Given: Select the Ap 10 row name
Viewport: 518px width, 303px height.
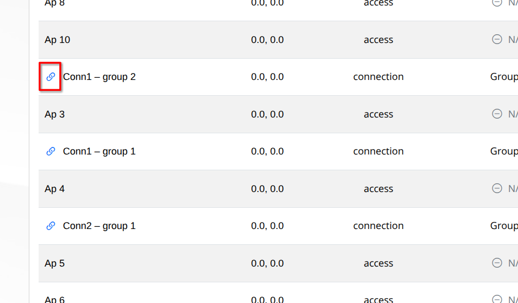Looking at the screenshot, I should pos(57,40).
